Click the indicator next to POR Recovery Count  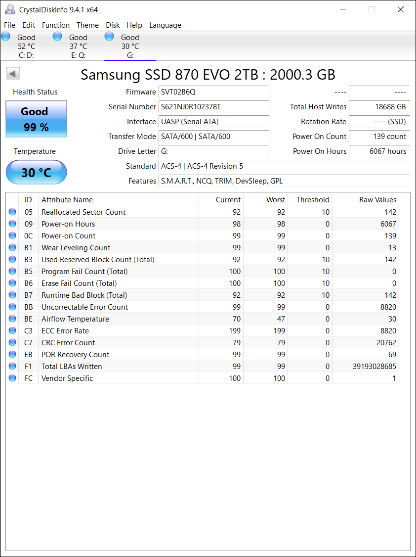[12, 354]
